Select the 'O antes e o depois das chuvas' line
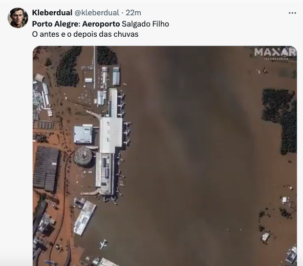 click(85, 34)
